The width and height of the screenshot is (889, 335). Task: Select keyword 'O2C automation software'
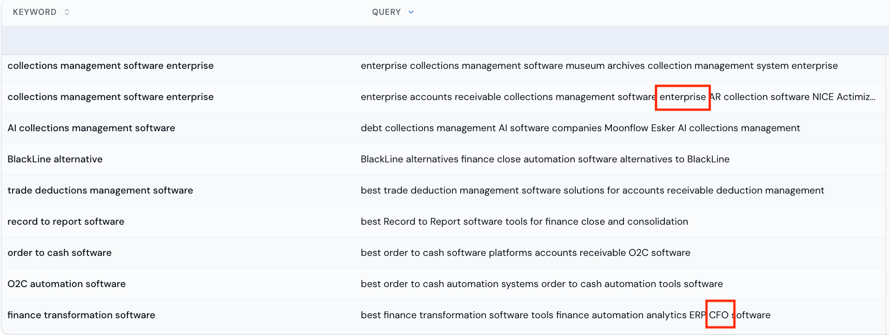pyautogui.click(x=66, y=284)
